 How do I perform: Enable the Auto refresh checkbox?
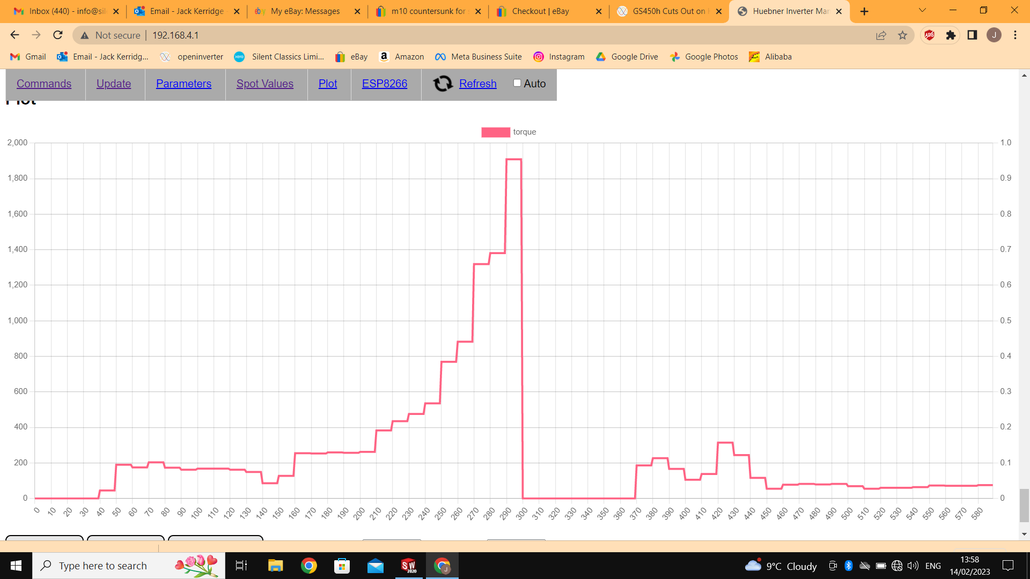(517, 83)
